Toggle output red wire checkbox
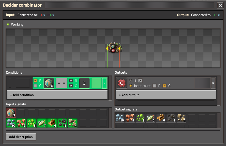This screenshot has height=146, width=226. (x=154, y=86)
